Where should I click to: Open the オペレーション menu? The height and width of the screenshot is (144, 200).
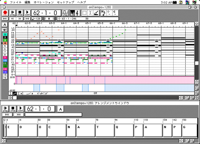click(44, 2)
